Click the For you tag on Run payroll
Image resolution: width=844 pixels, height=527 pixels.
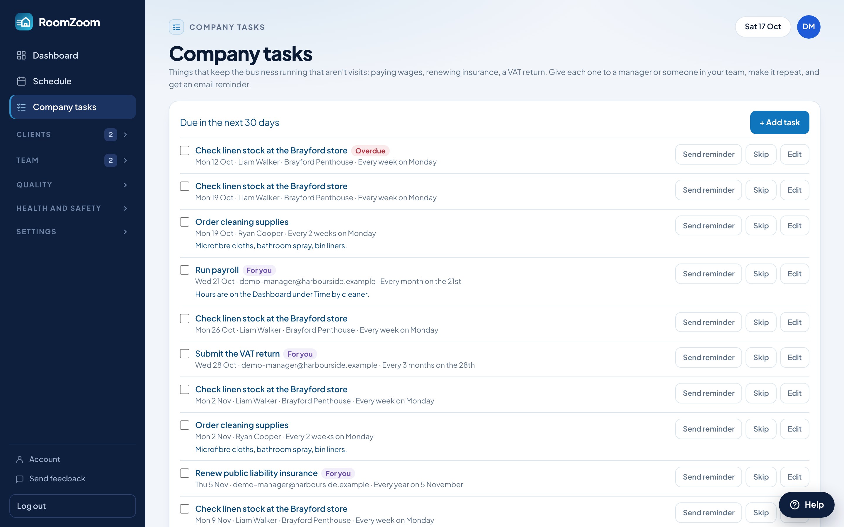259,271
